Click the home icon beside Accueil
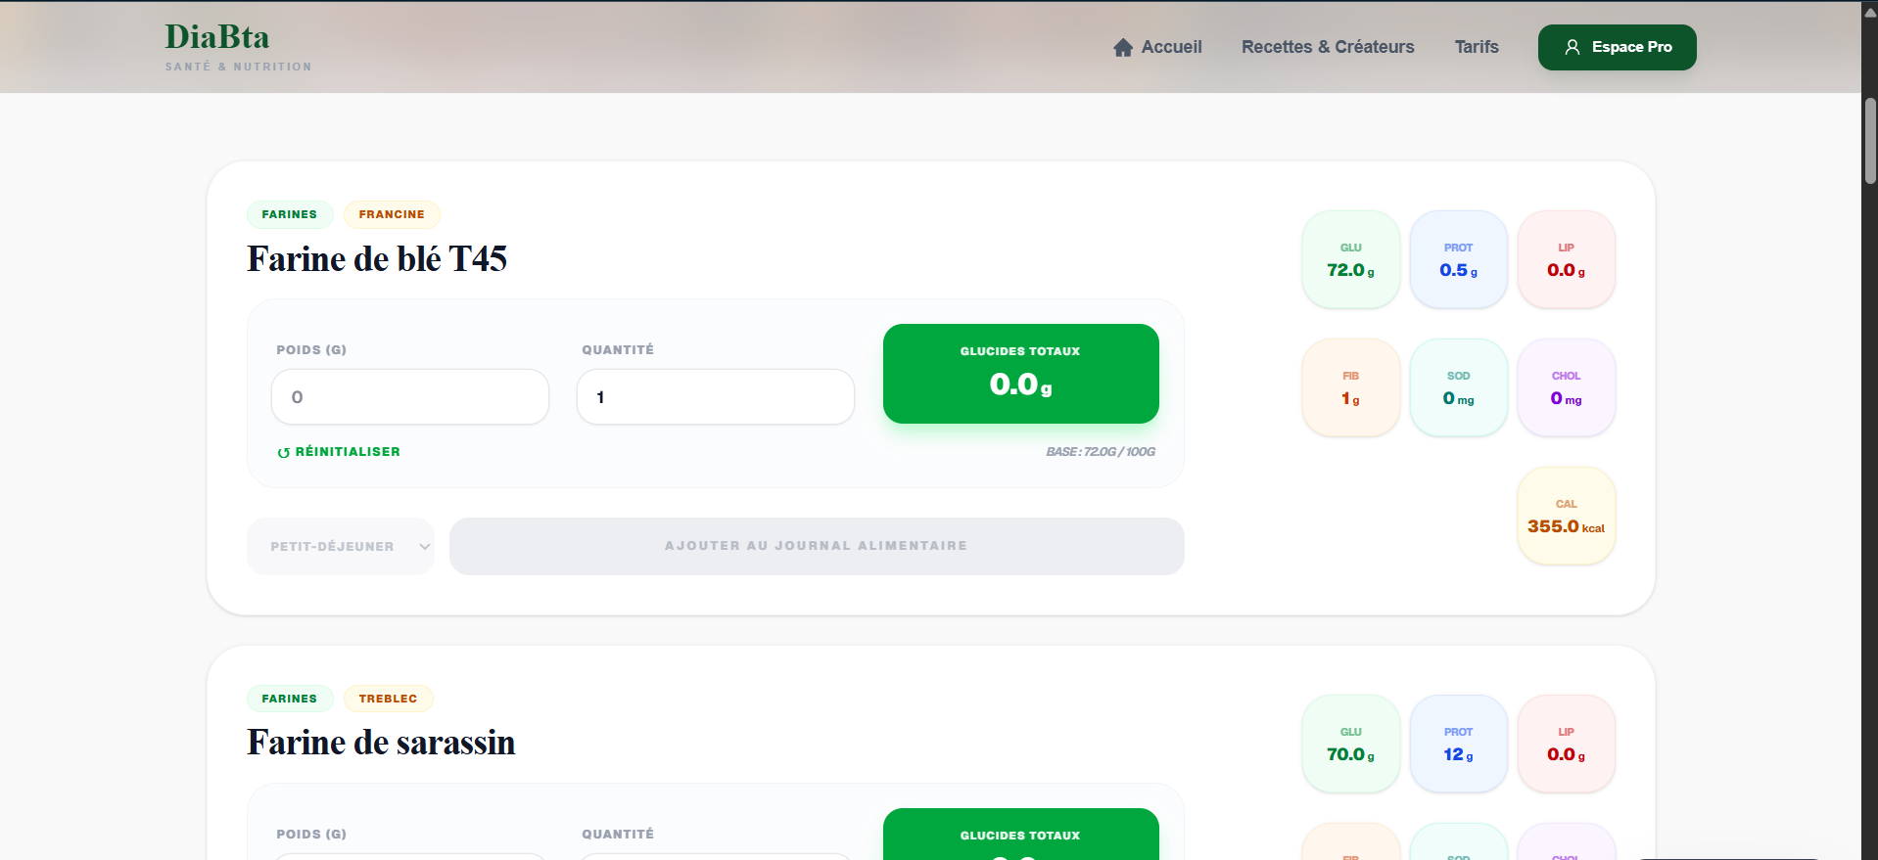 (1122, 47)
